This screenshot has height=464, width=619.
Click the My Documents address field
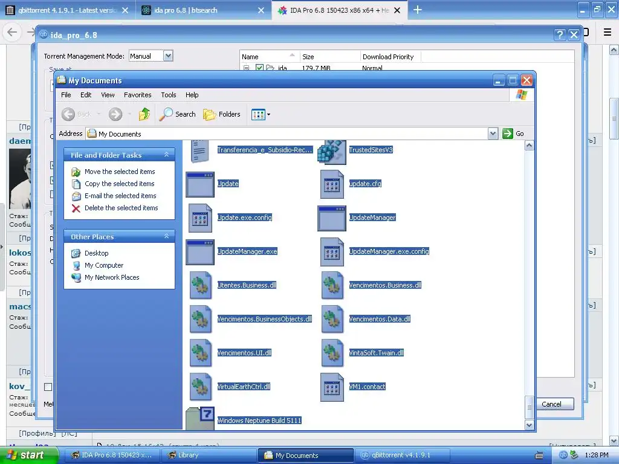coord(287,134)
